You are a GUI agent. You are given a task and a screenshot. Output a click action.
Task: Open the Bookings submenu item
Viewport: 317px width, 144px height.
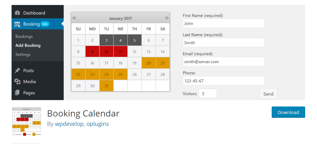click(x=24, y=37)
